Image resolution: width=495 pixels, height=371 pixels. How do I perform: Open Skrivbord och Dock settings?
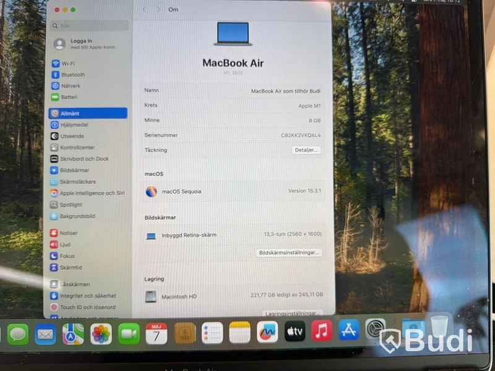(80, 159)
